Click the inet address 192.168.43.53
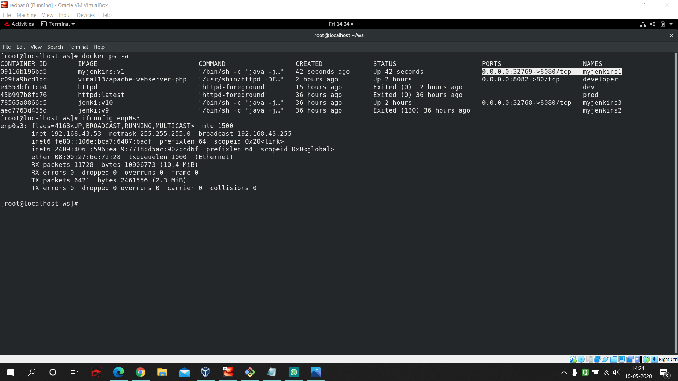Viewport: 678px width, 381px height. [76, 134]
